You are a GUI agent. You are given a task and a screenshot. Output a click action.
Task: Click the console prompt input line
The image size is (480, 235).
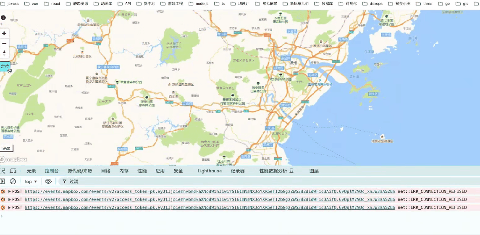tap(240, 216)
